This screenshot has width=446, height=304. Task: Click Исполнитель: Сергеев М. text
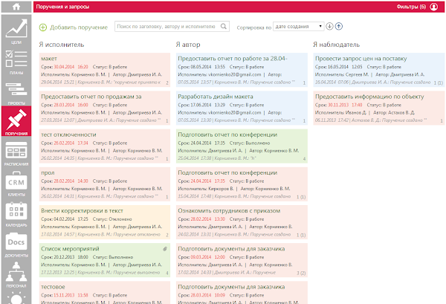[342, 75]
